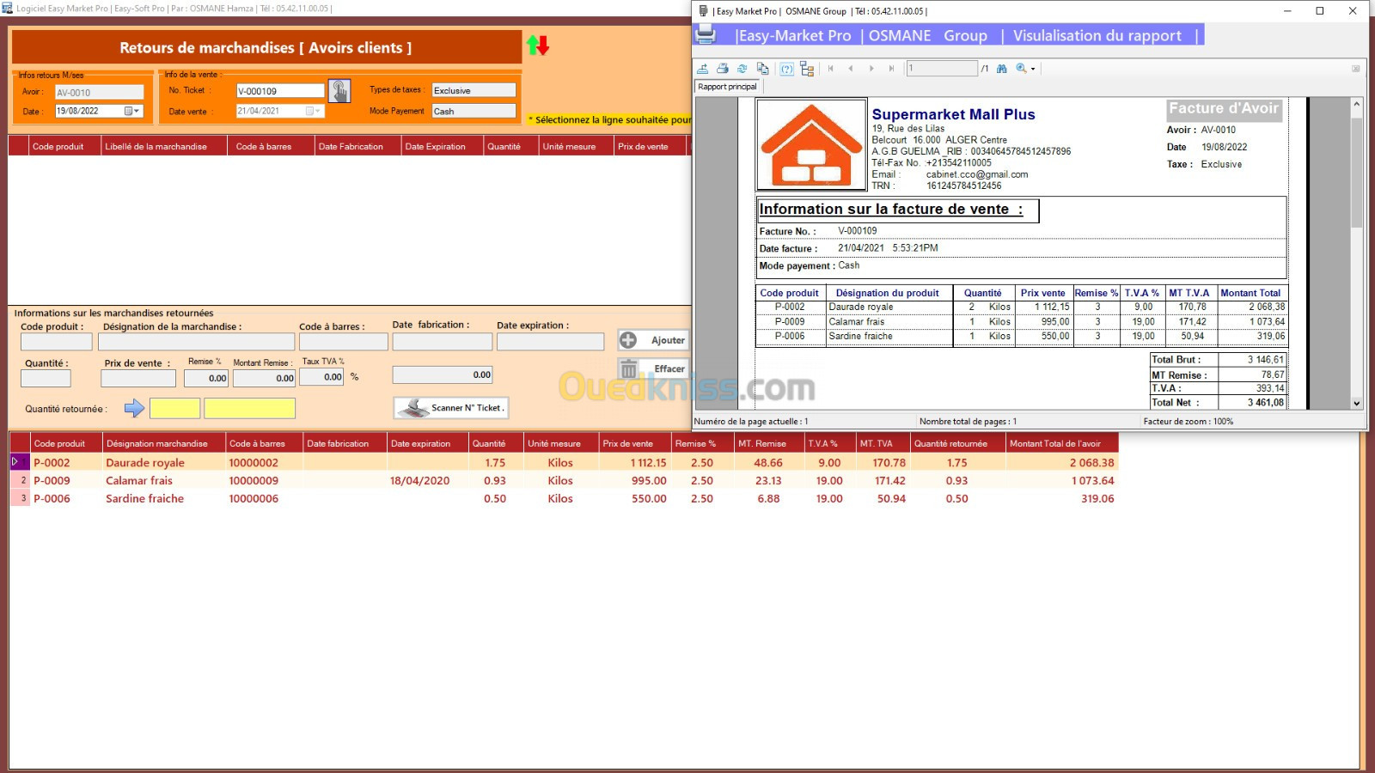This screenshot has height=773, width=1375.
Task: Click the zoom magnifier icon in report toolbar
Action: [x=1022, y=69]
